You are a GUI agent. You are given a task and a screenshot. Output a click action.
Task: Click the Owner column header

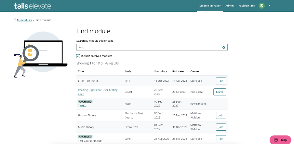(195, 72)
